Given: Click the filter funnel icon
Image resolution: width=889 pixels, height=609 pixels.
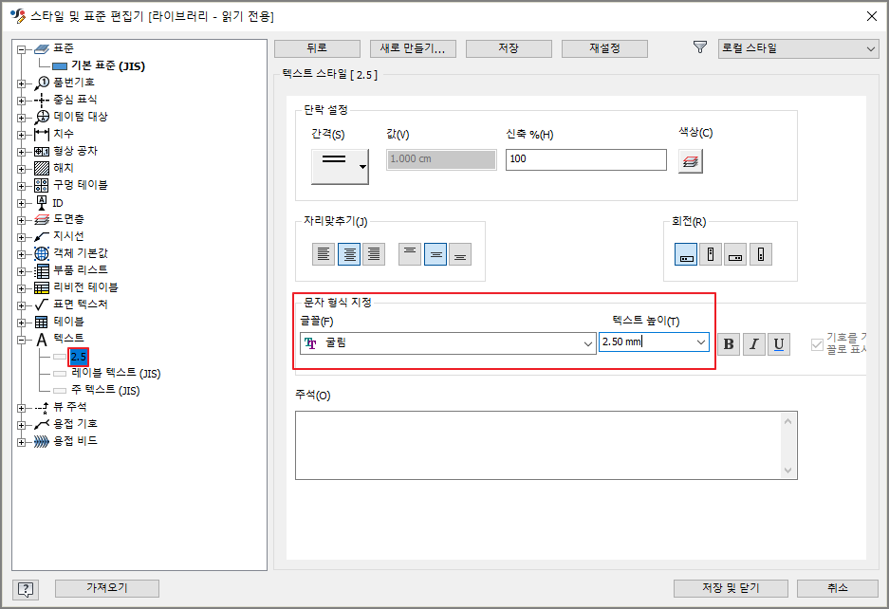Looking at the screenshot, I should point(700,47).
